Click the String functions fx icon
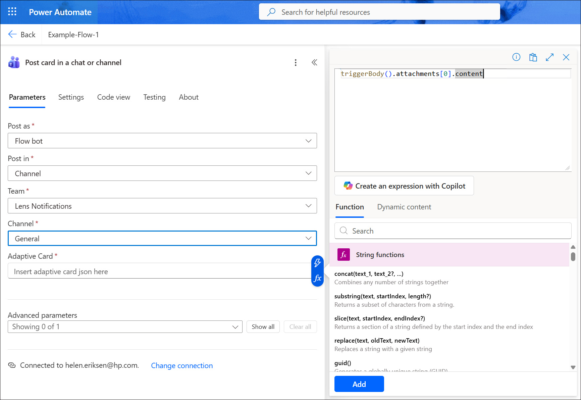The width and height of the screenshot is (581, 400). point(343,254)
